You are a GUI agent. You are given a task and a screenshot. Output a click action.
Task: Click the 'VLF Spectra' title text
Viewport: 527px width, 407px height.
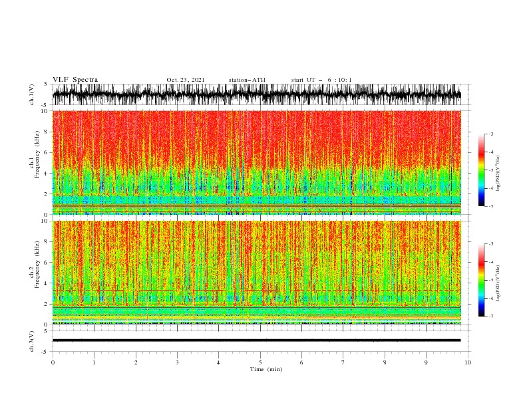click(75, 80)
